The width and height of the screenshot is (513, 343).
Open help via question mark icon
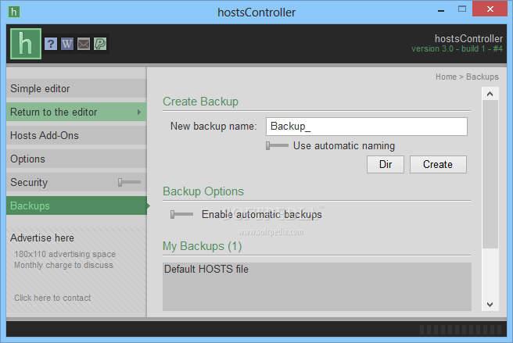point(51,44)
